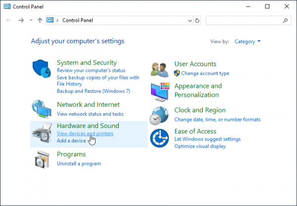Image resolution: width=297 pixels, height=206 pixels.
Task: Open the Ease of Access circular icon
Action: tap(159, 138)
